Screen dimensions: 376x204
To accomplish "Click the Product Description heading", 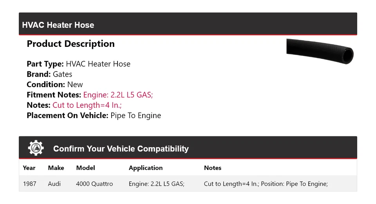I will click(x=70, y=44).
